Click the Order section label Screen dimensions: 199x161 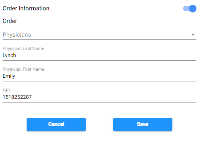[10, 21]
